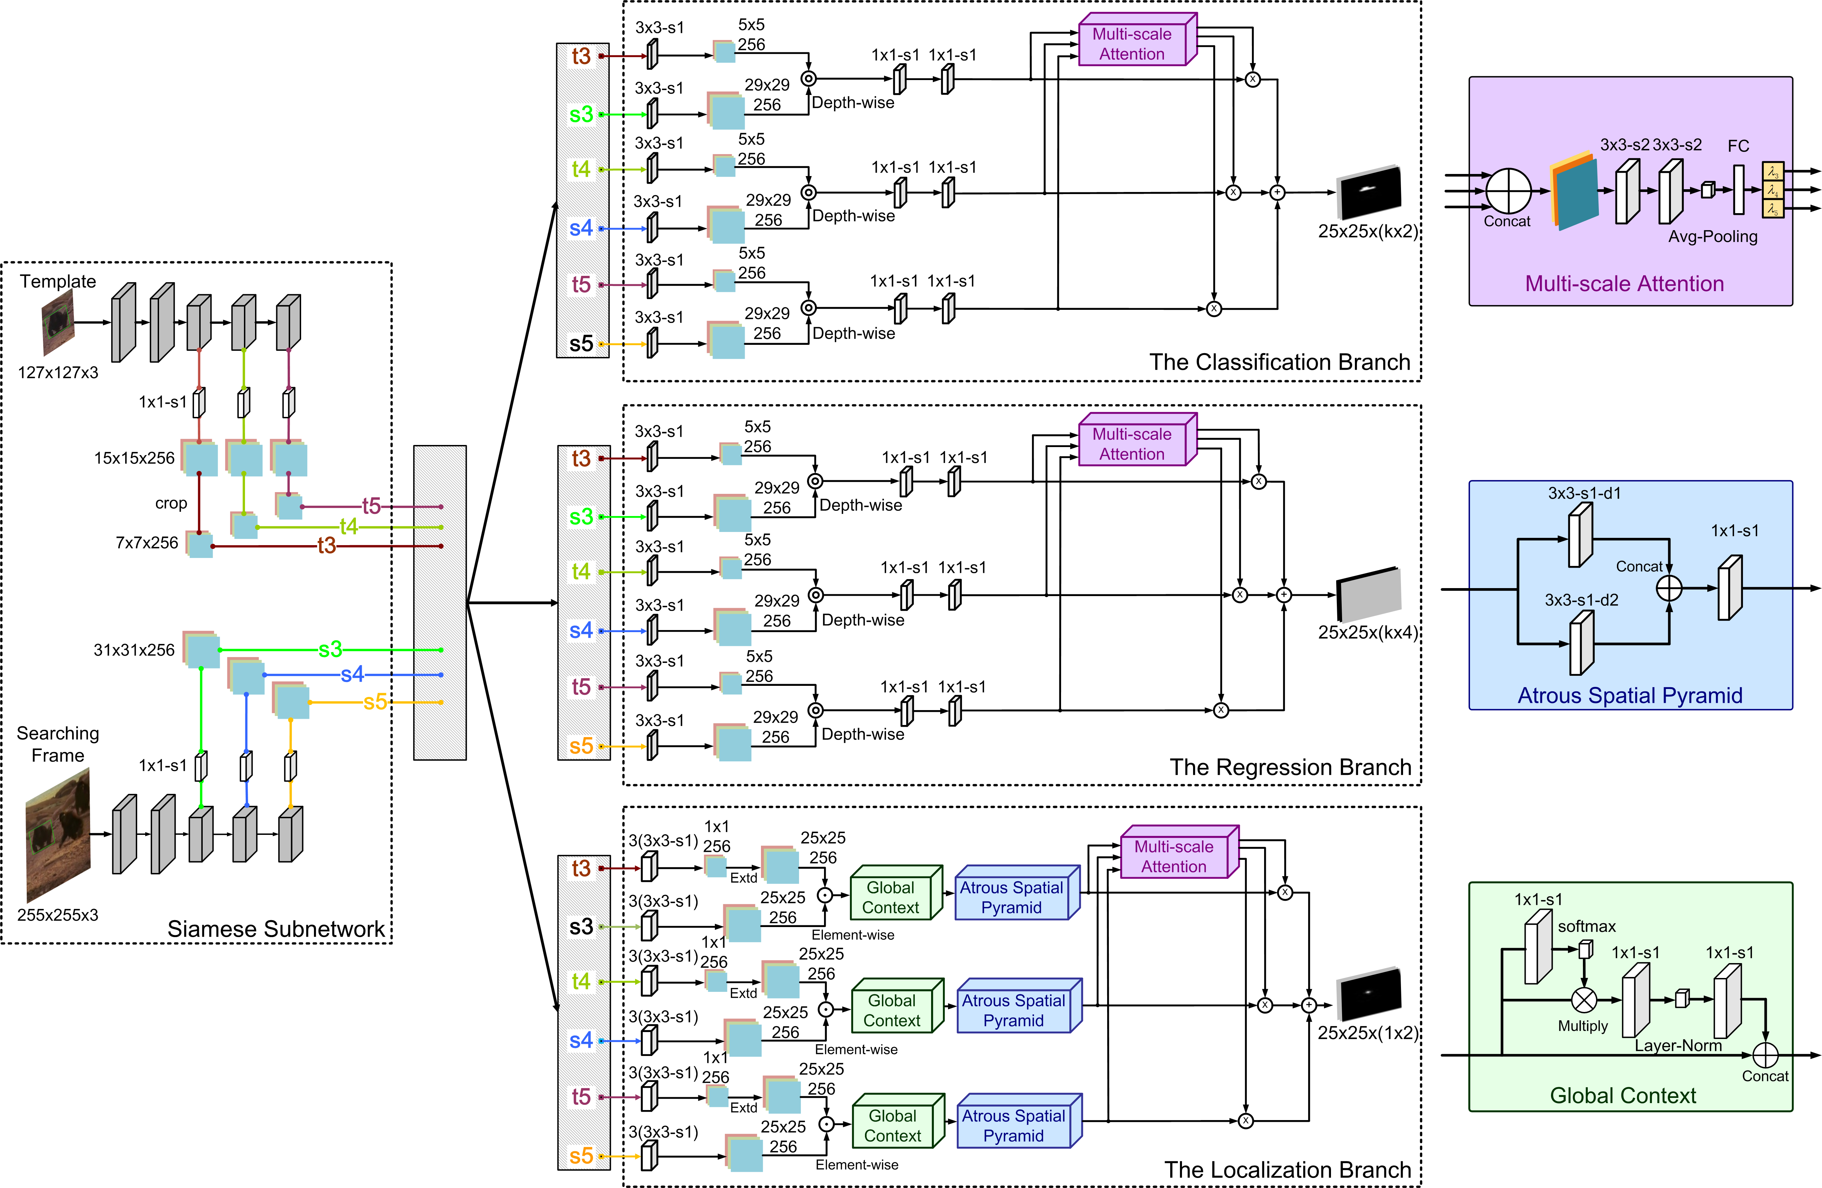Click the blue s4 label in Classification Branch
Screen dimensions: 1822x1188
(x=581, y=228)
